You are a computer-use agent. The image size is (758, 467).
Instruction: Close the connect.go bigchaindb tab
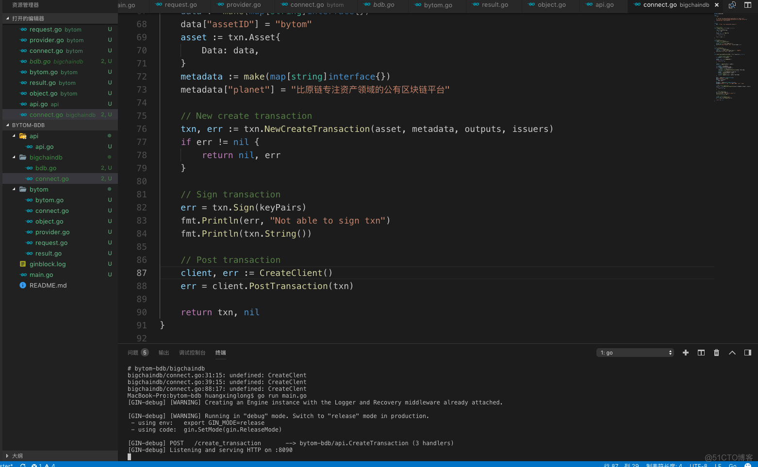point(717,5)
